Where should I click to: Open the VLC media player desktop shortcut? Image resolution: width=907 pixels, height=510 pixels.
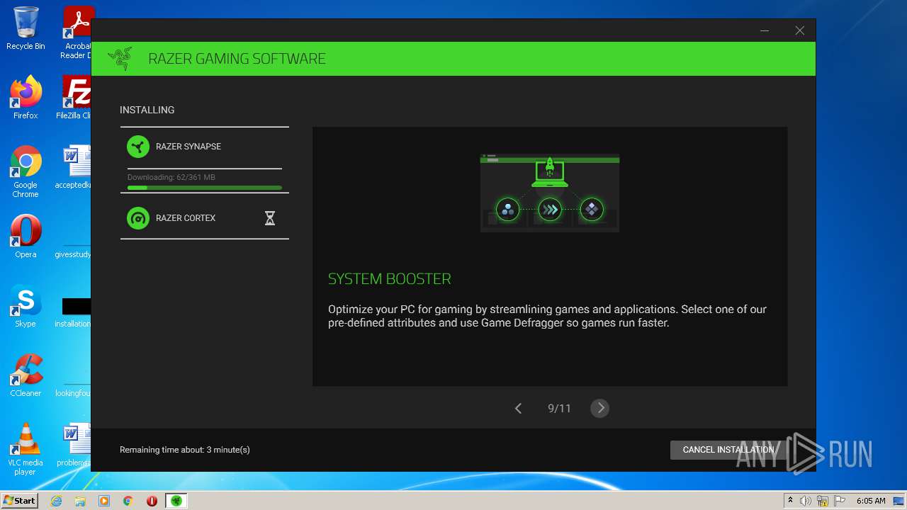(26, 449)
